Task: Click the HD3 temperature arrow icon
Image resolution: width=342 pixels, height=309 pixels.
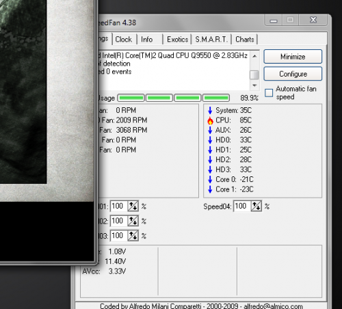Action: [x=210, y=170]
